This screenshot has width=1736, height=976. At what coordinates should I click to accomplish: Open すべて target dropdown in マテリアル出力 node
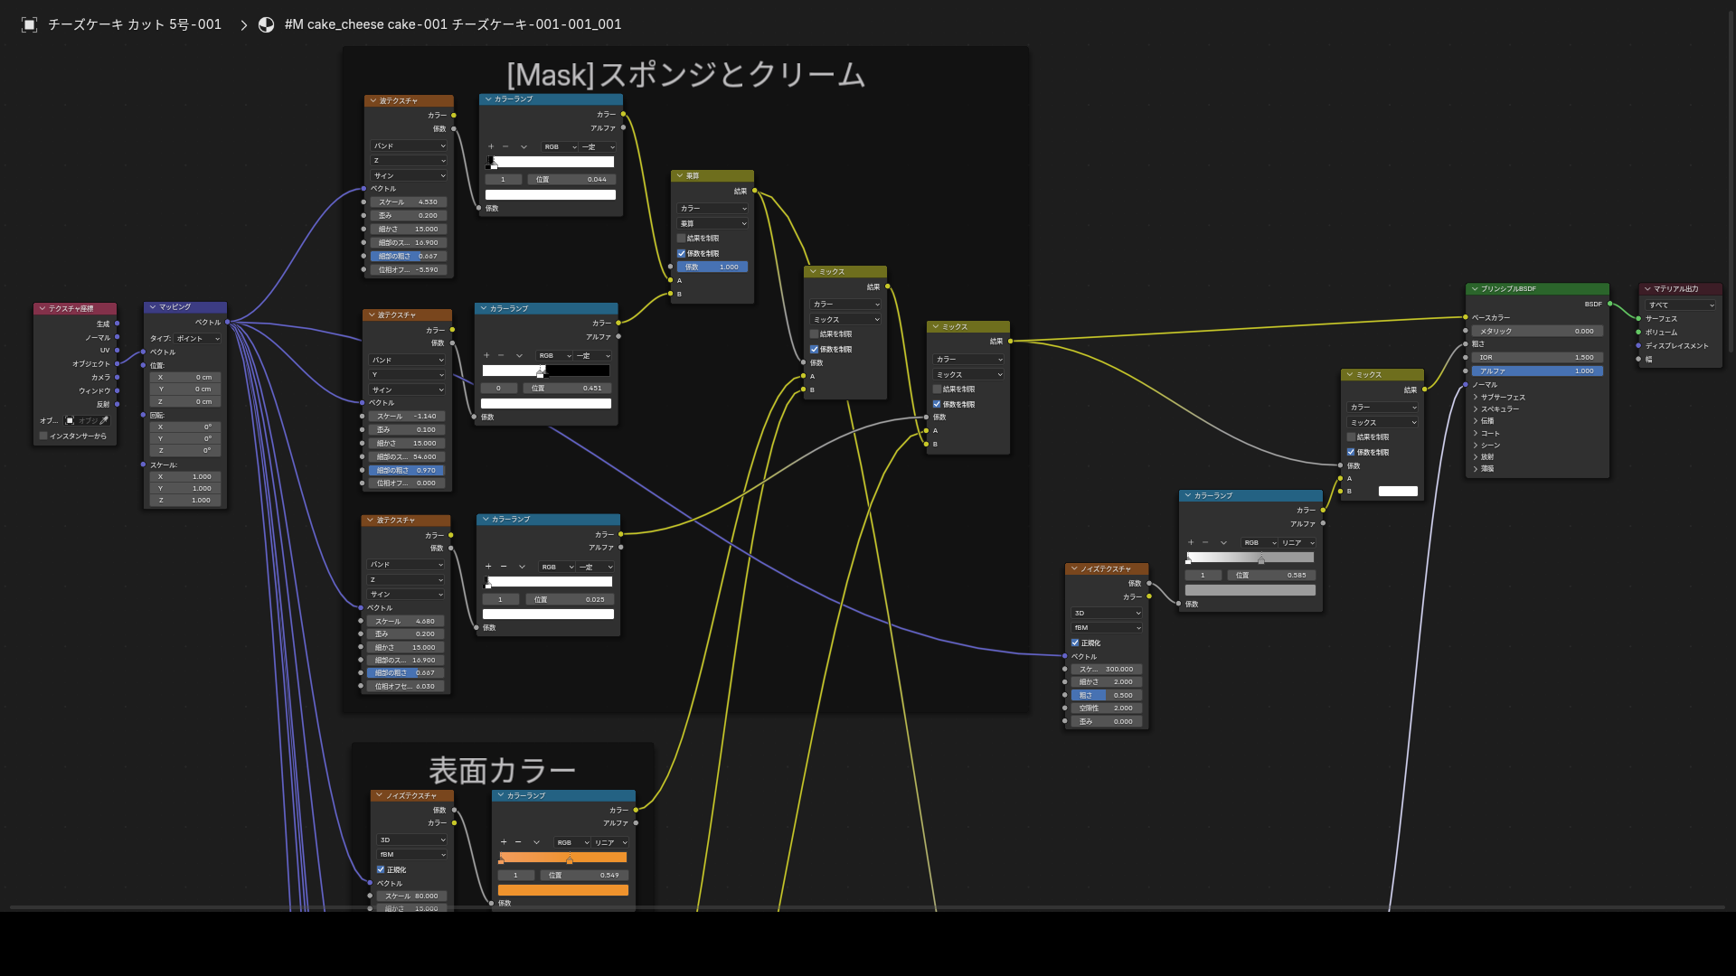1681,305
